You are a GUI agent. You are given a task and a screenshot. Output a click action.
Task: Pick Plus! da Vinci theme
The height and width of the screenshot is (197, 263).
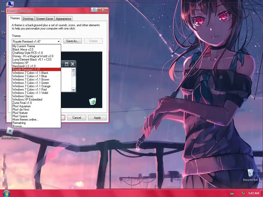[36, 110]
